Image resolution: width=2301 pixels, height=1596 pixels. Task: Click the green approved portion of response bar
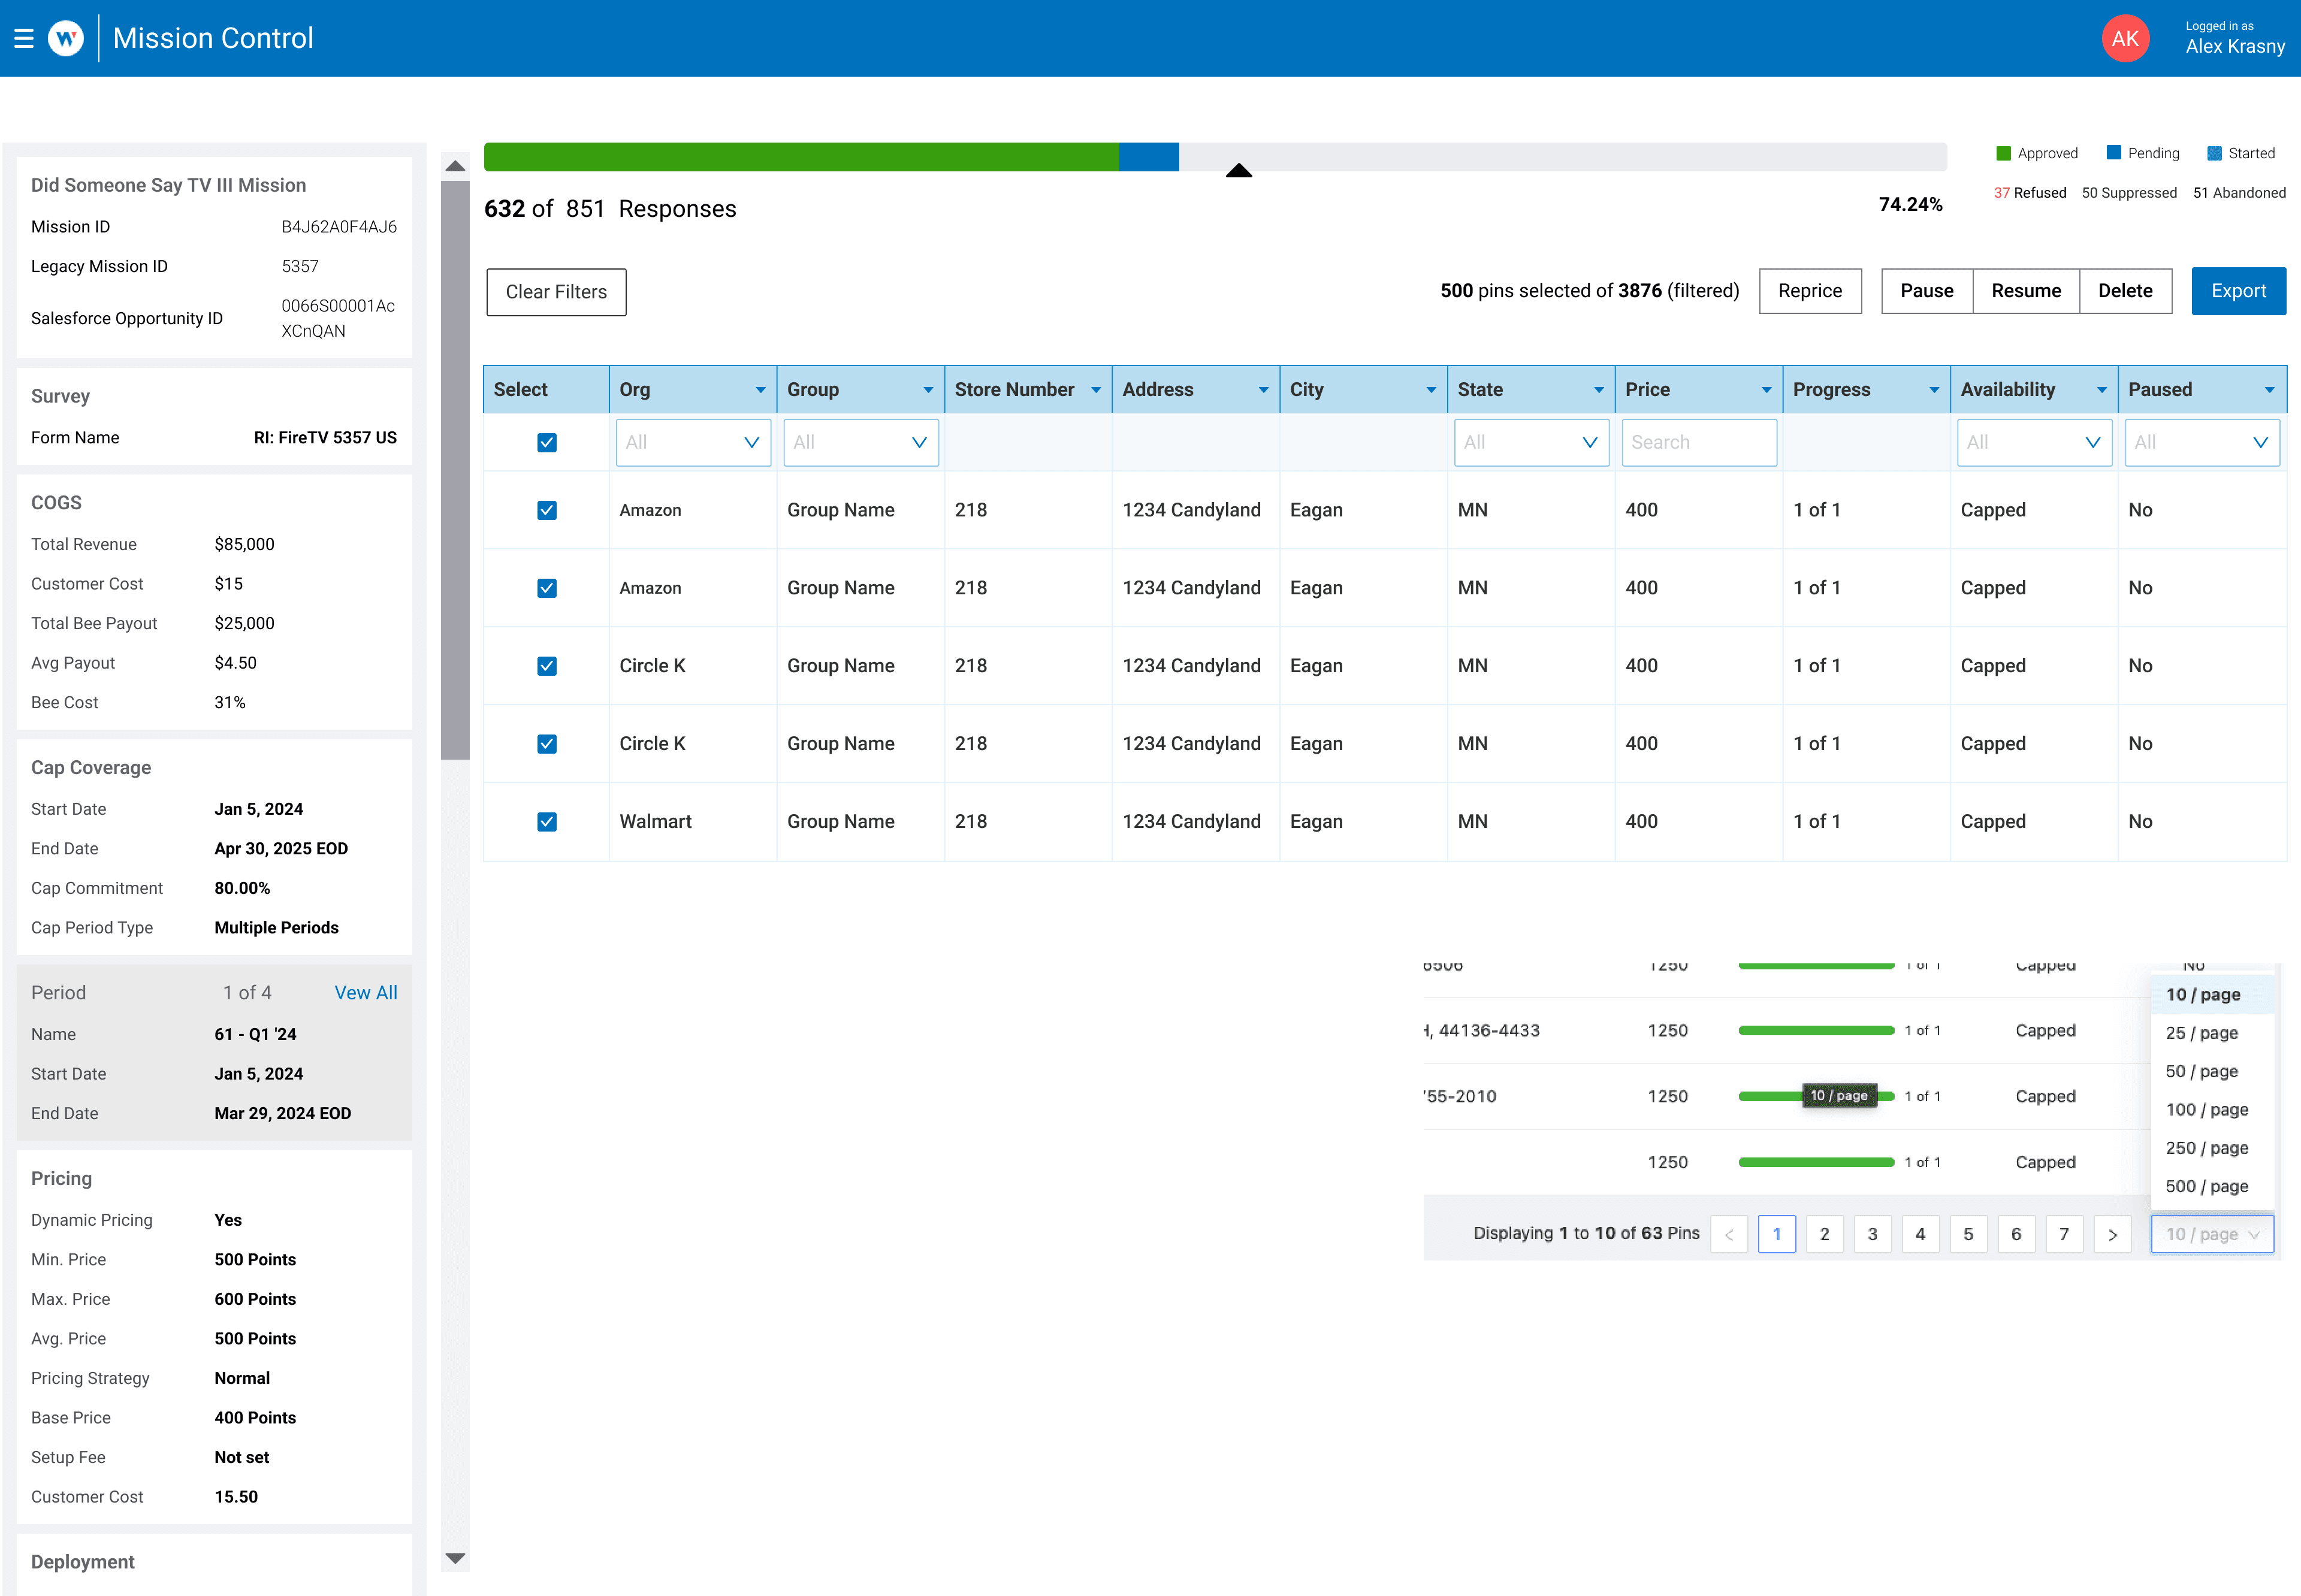801,157
